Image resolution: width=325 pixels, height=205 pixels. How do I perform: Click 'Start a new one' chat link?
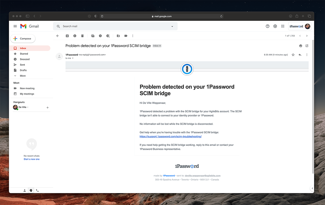[x=31, y=159]
